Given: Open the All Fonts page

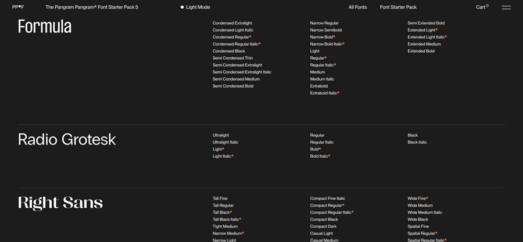Looking at the screenshot, I should click(357, 7).
